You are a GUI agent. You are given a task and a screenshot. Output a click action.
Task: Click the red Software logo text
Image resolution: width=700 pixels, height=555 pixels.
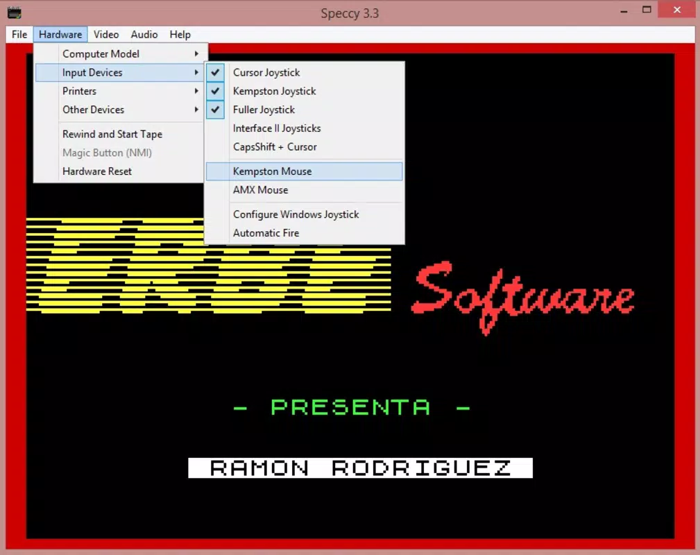[x=522, y=298]
